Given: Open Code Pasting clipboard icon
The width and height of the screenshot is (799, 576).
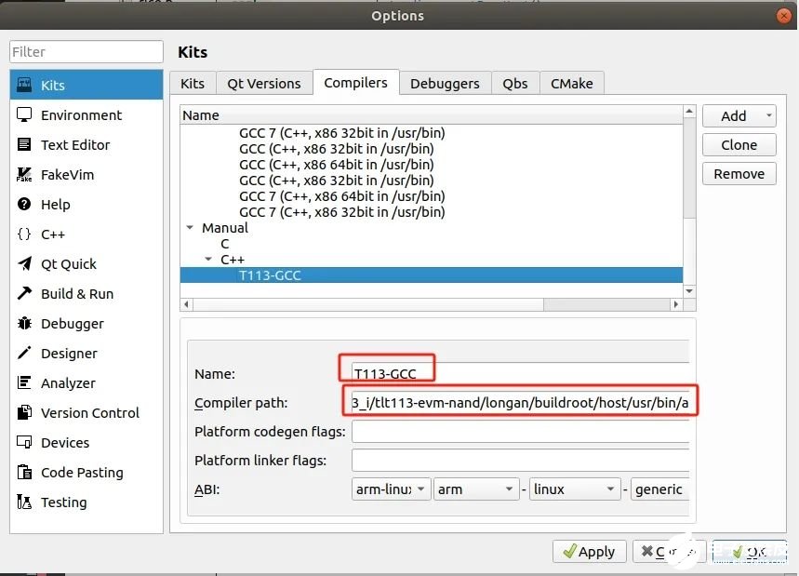Looking at the screenshot, I should pos(24,472).
